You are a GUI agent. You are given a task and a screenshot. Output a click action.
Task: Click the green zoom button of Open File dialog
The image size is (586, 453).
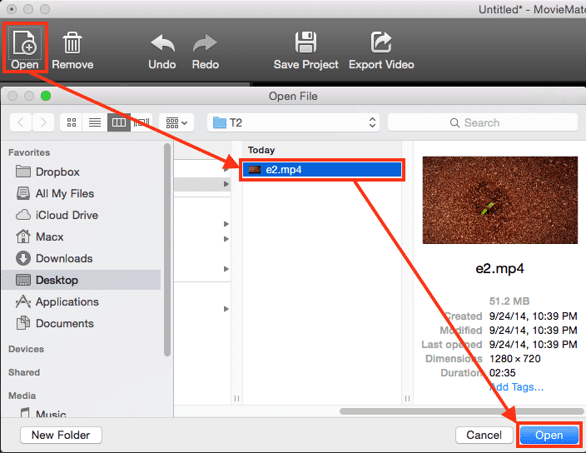46,96
